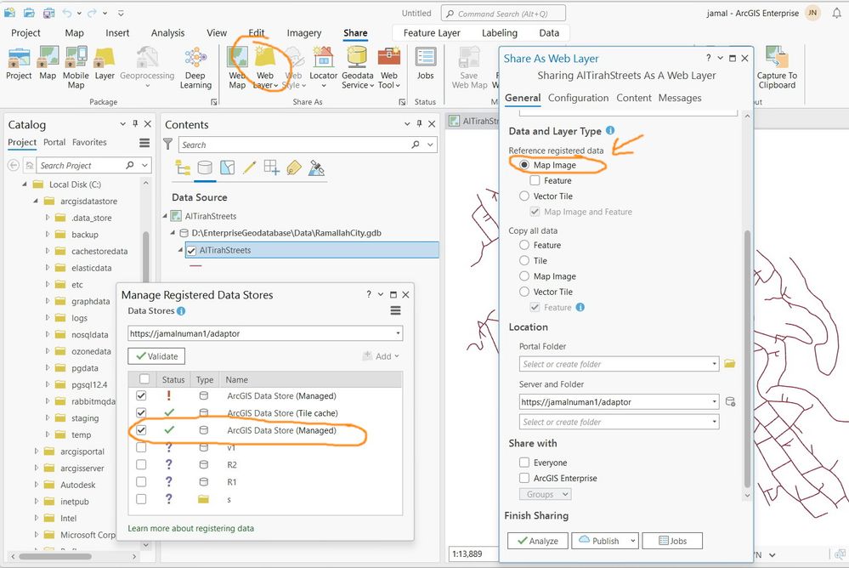The height and width of the screenshot is (568, 849).
Task: Click the Web Layer share icon
Action: click(x=265, y=57)
